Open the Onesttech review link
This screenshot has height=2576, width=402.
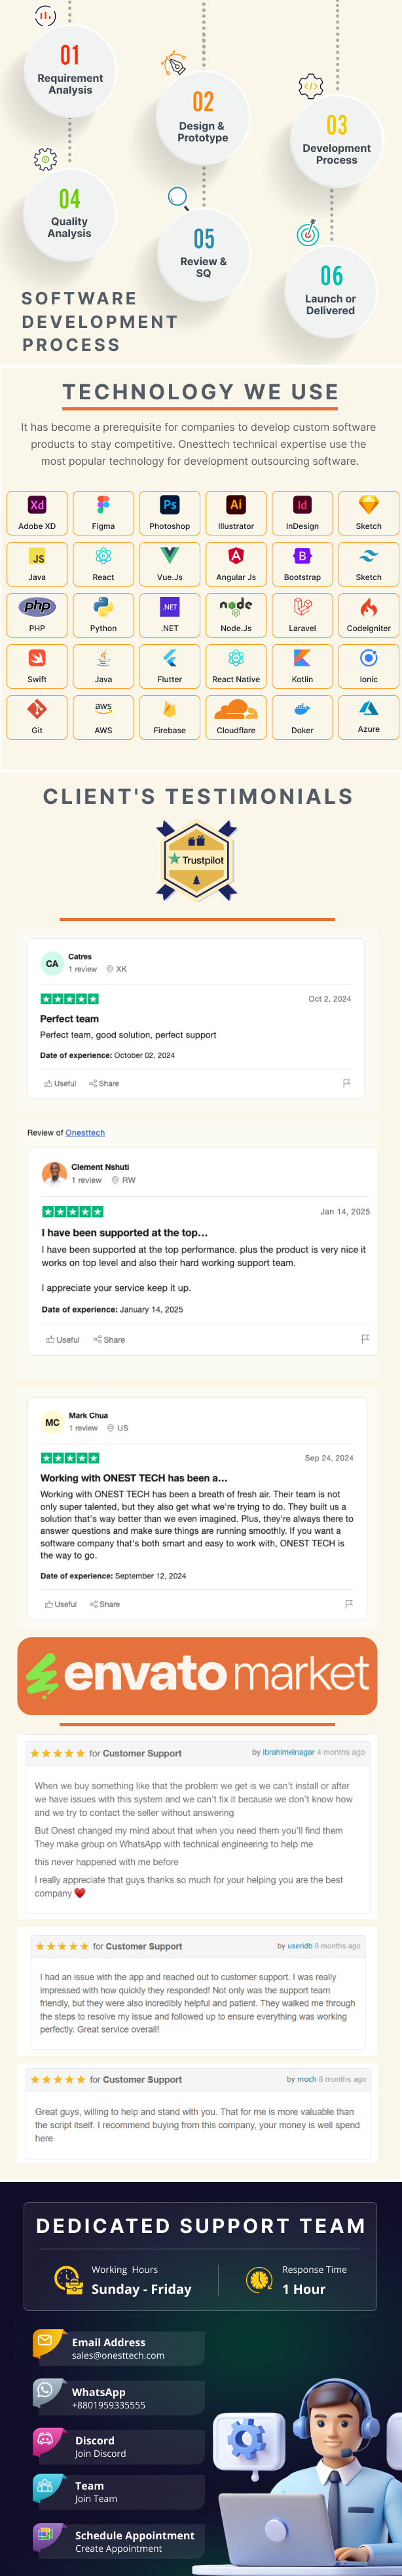click(85, 1133)
